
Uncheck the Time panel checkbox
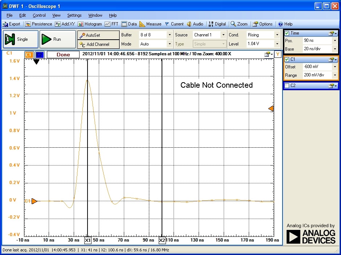pos(287,33)
